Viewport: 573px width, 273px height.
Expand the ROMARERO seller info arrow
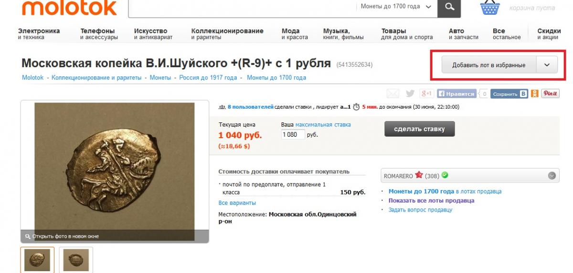(x=552, y=176)
